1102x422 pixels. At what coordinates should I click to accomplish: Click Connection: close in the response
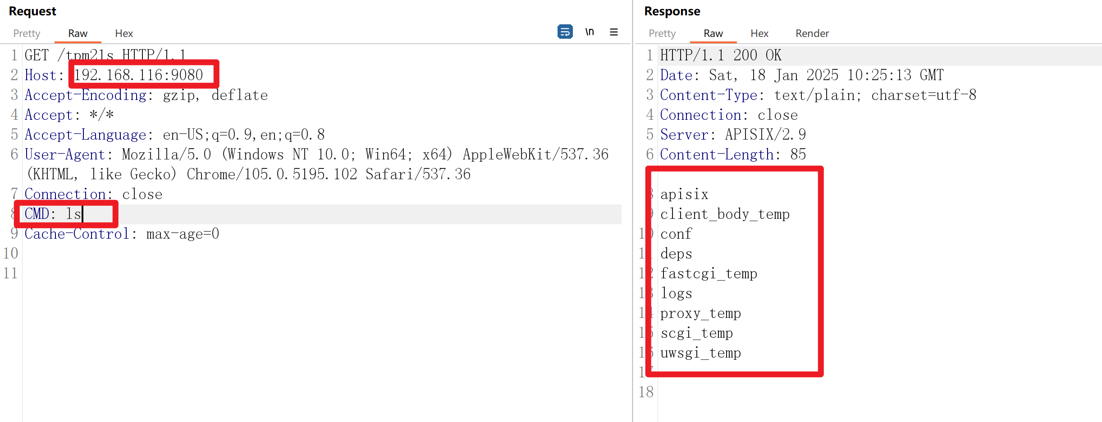[729, 115]
